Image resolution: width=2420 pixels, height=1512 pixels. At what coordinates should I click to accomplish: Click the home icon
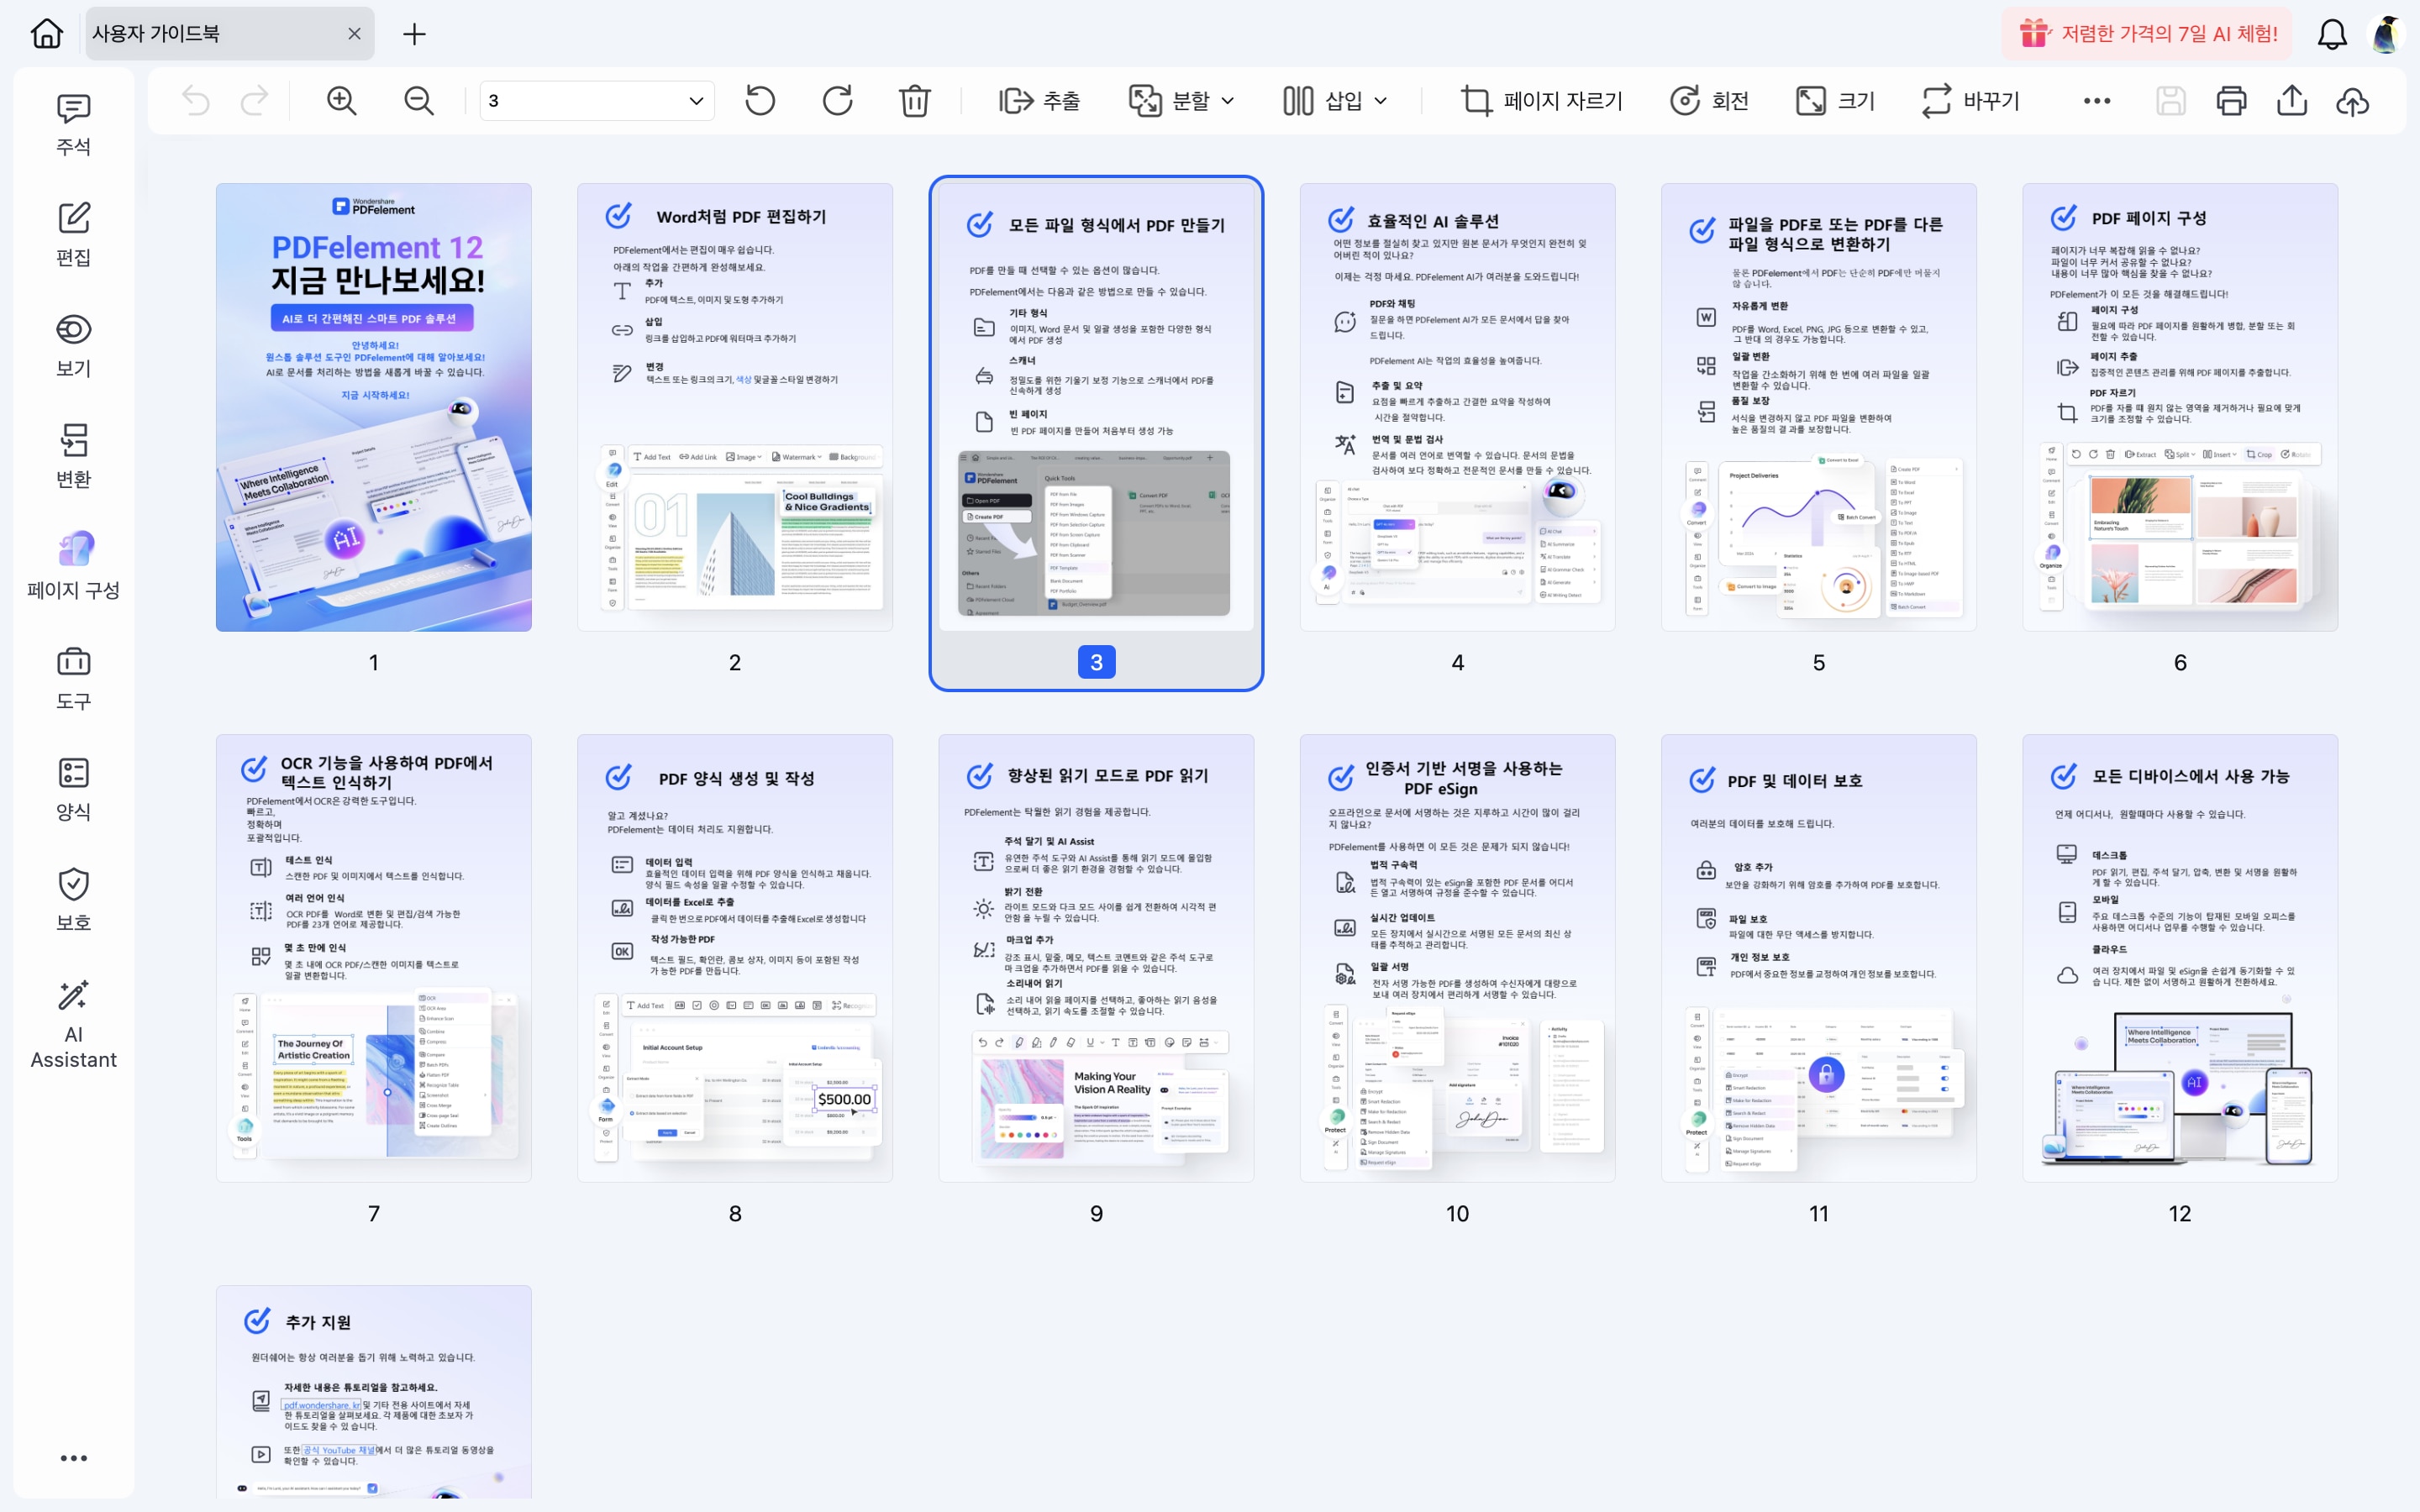[46, 34]
